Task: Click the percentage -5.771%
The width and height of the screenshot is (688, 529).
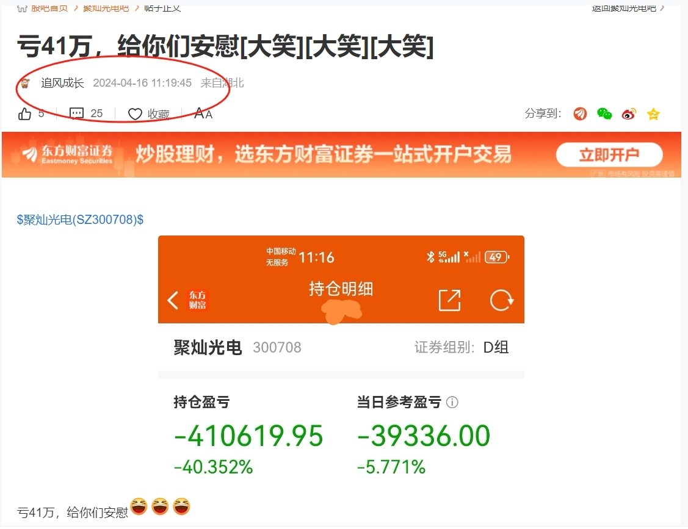Action: (391, 467)
